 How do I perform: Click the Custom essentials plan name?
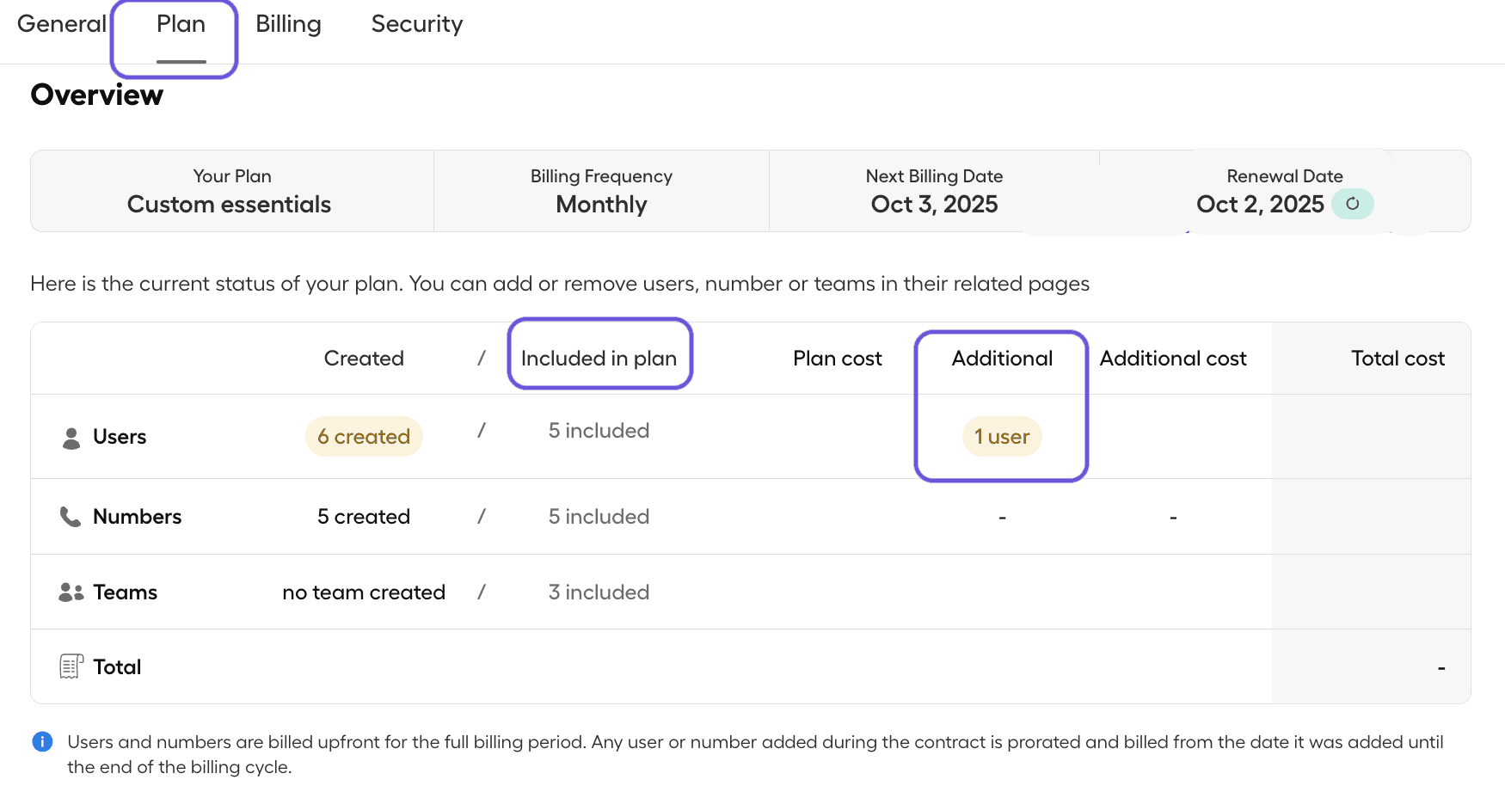pyautogui.click(x=229, y=205)
